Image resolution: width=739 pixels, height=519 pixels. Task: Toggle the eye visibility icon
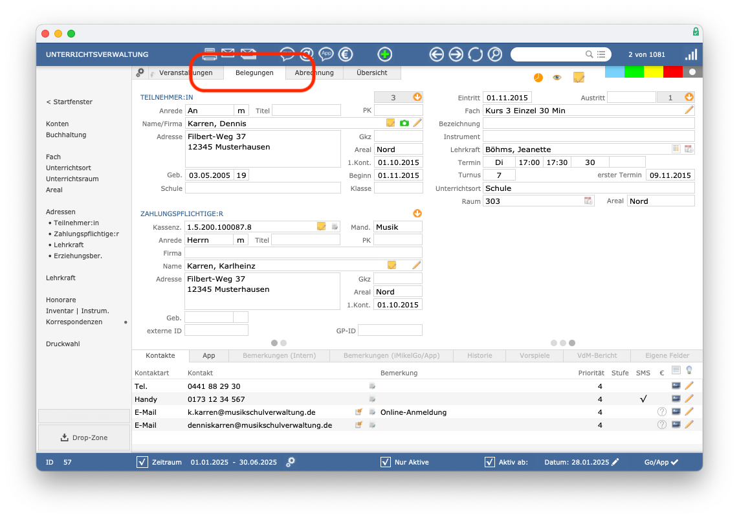coord(557,77)
